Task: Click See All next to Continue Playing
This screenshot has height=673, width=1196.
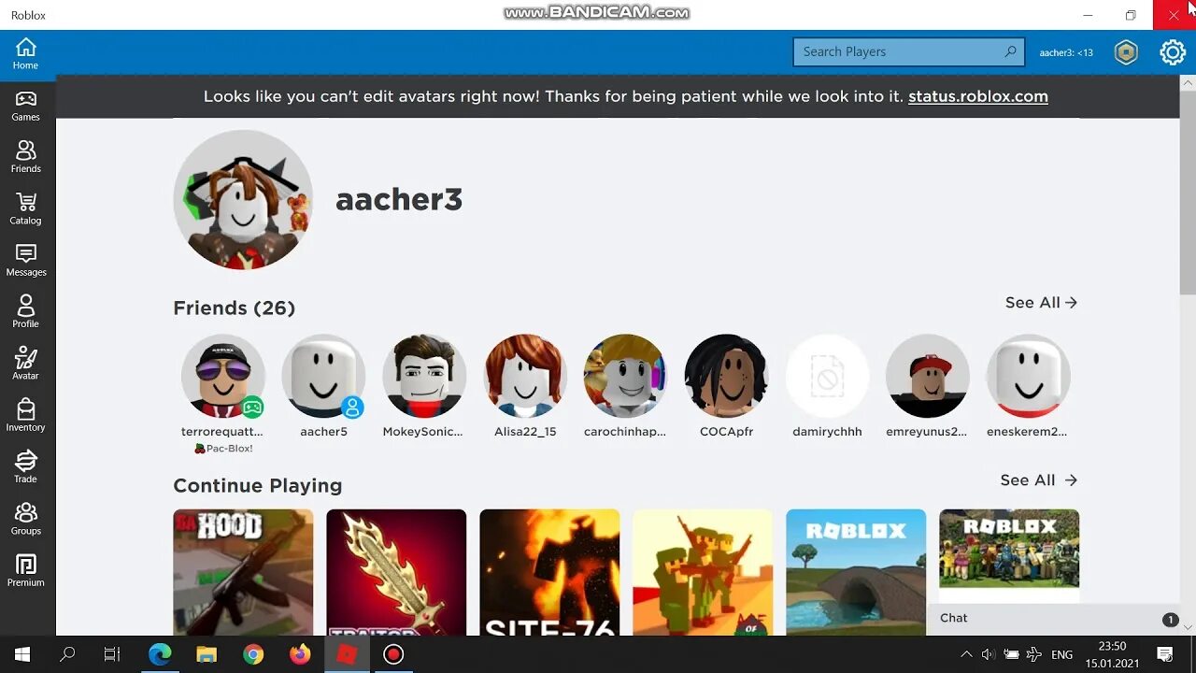Action: [x=1038, y=480]
